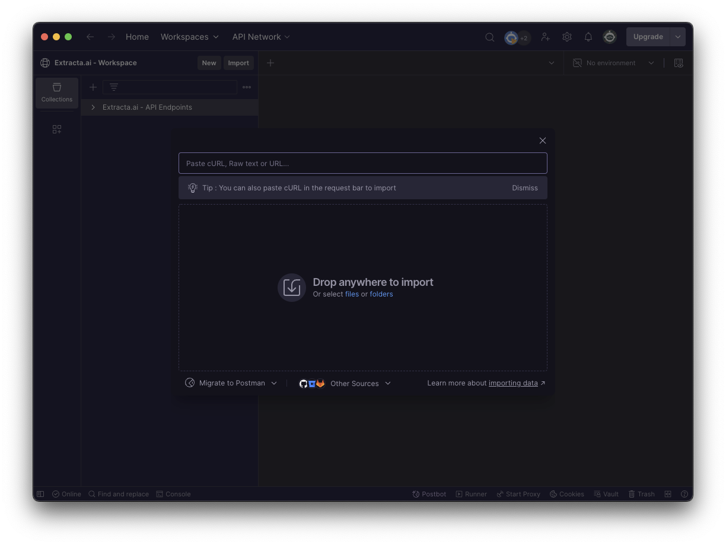Go to Home
The height and width of the screenshot is (545, 726).
[137, 37]
